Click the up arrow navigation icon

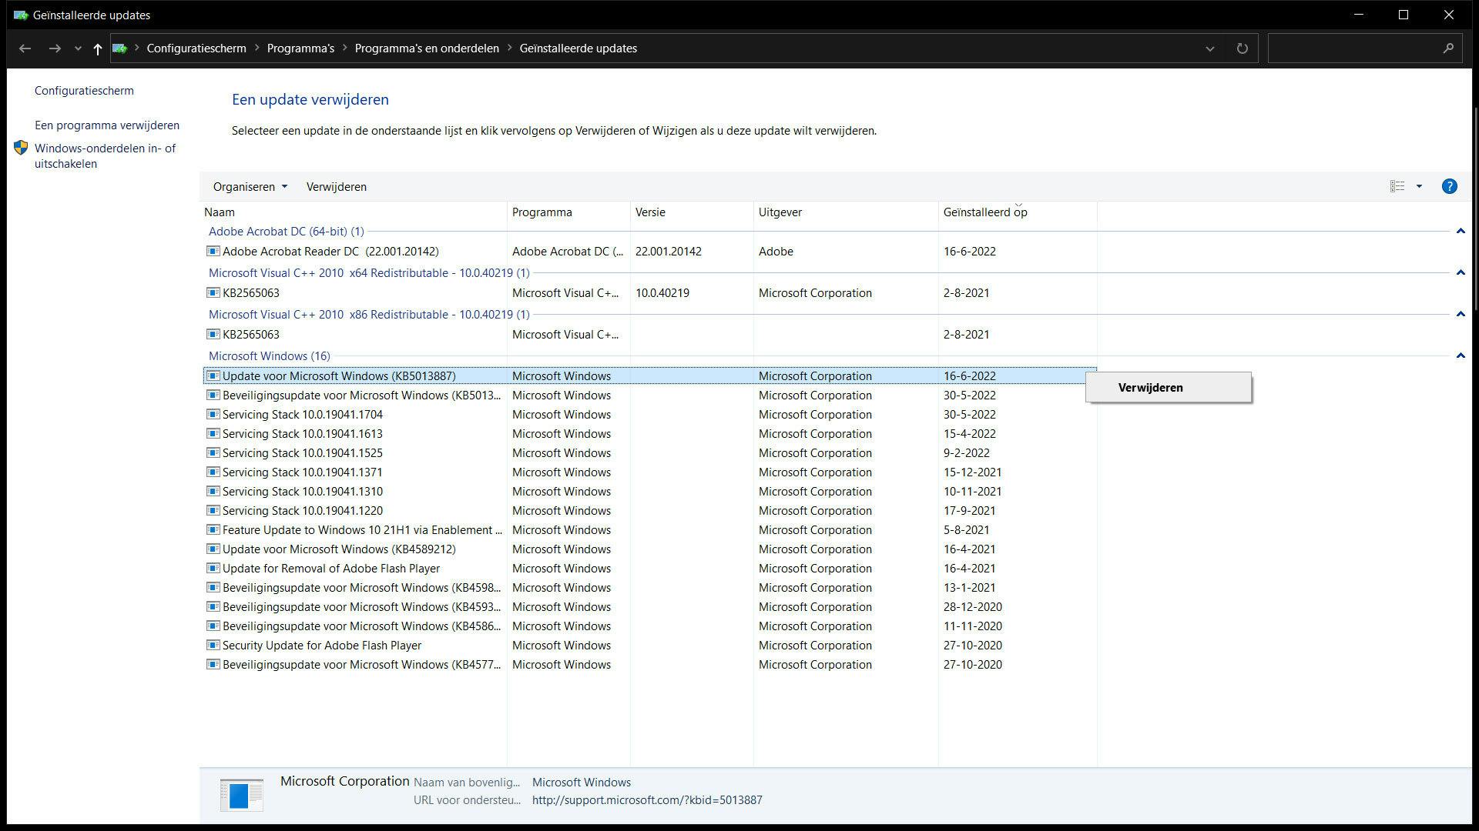point(97,48)
